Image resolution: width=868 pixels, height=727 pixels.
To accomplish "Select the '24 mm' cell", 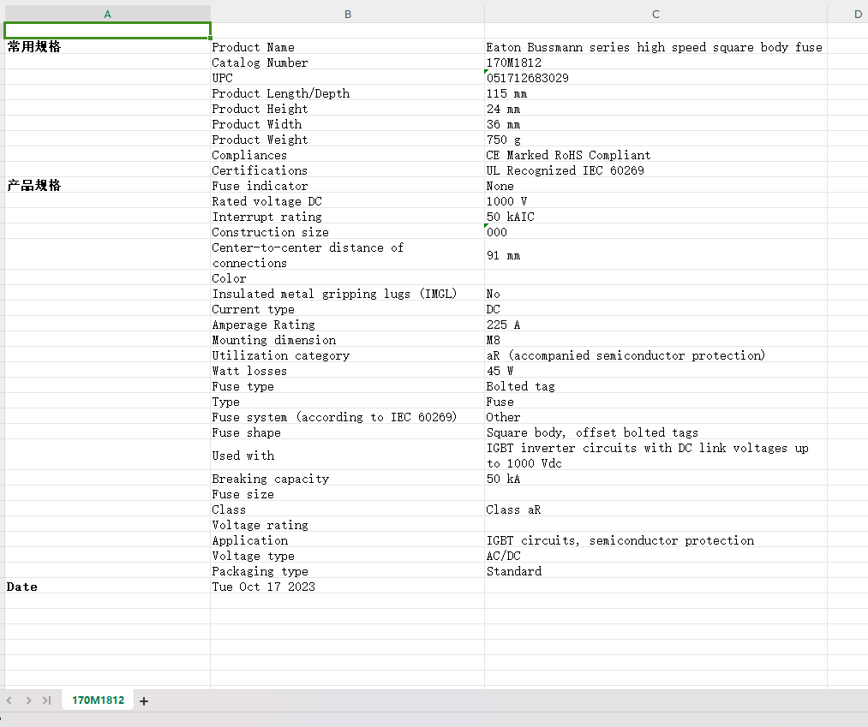I will point(656,109).
